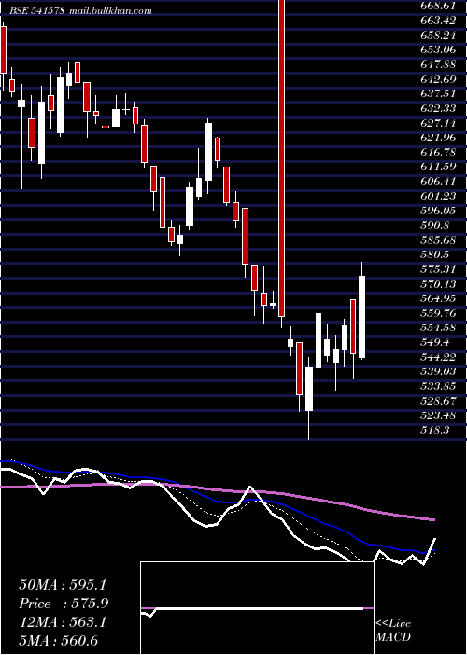Click the 668.61 price axis label

click(x=439, y=6)
